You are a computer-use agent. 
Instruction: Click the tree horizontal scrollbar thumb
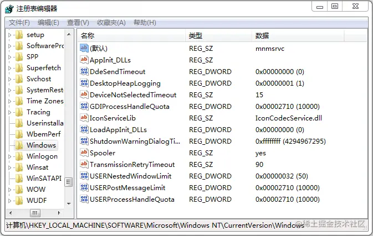click(x=35, y=213)
